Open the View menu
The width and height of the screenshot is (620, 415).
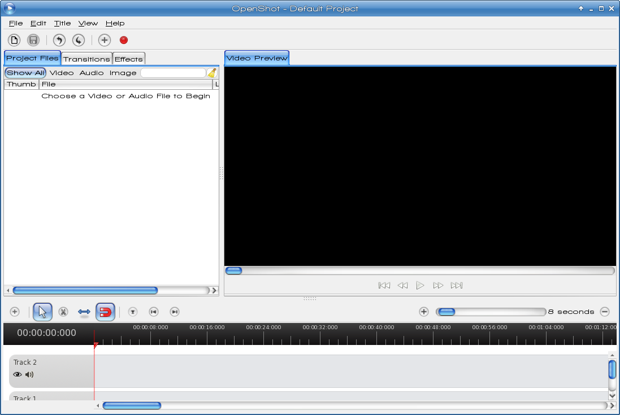(x=88, y=23)
